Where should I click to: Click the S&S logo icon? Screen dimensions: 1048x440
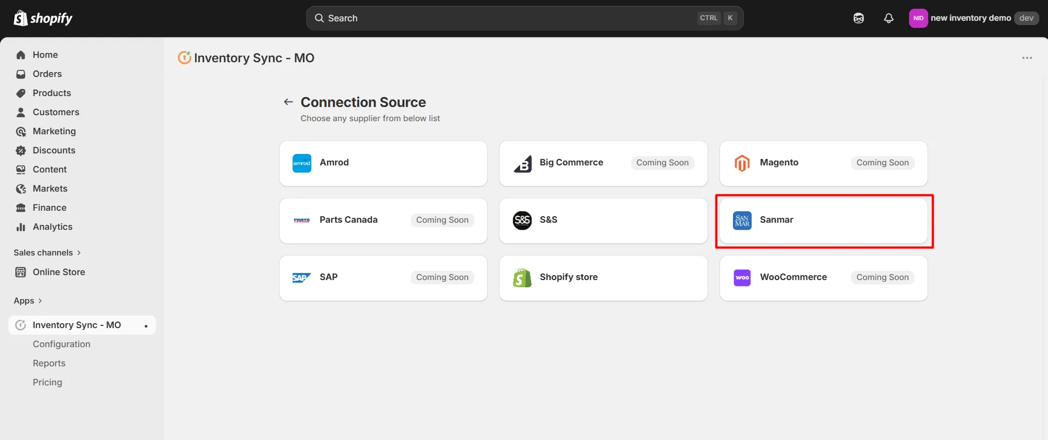point(522,220)
